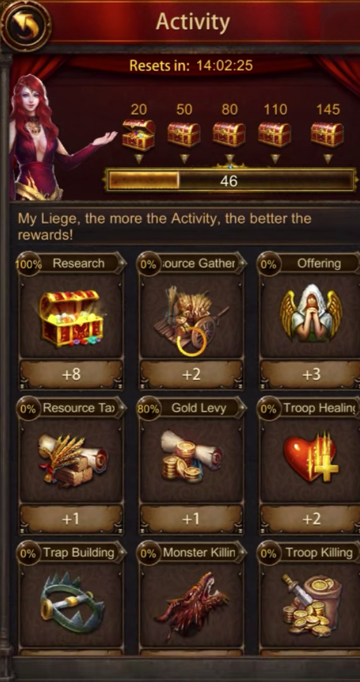Select the Trap Building bear trap icon

pyautogui.click(x=72, y=603)
